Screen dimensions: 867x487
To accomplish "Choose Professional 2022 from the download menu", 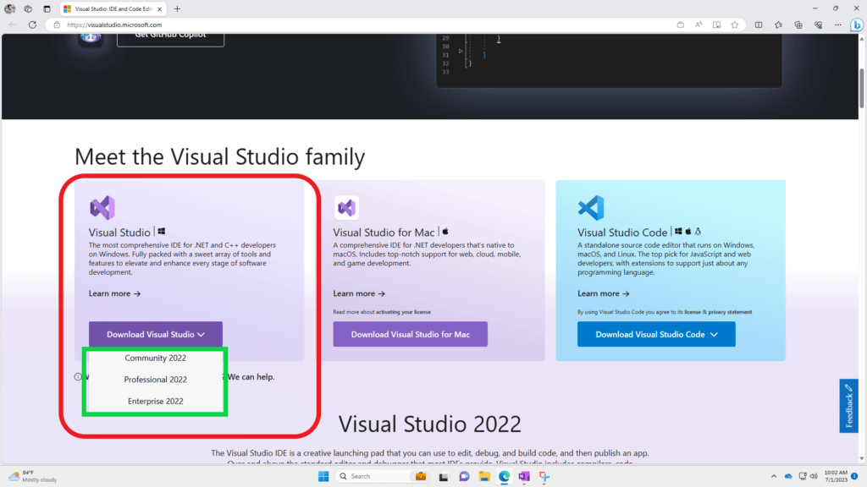I will (x=156, y=380).
